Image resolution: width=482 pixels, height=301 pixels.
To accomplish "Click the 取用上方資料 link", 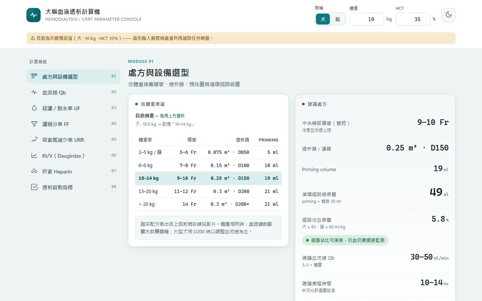I will (x=170, y=116).
